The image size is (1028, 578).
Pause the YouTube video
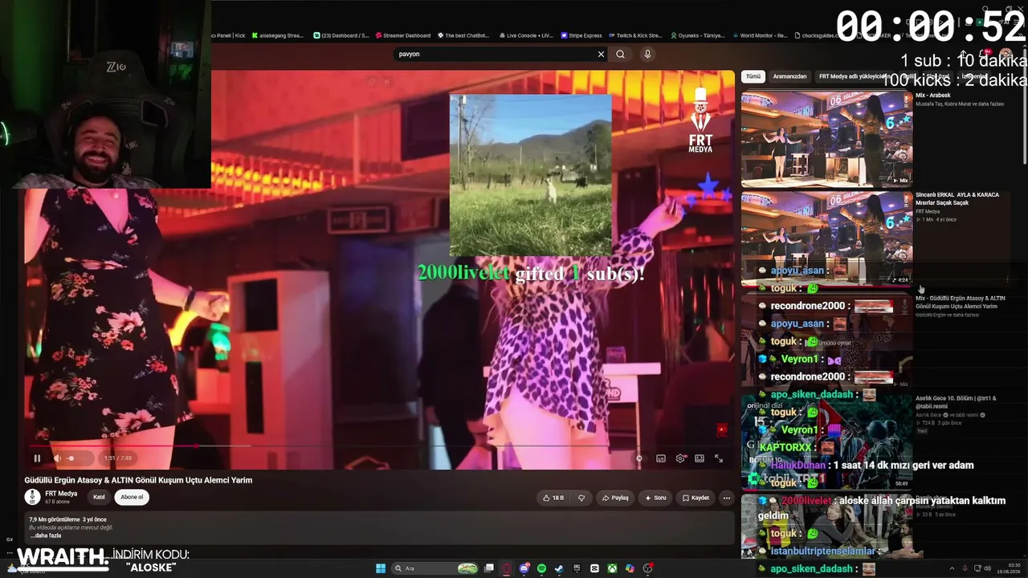(x=37, y=458)
